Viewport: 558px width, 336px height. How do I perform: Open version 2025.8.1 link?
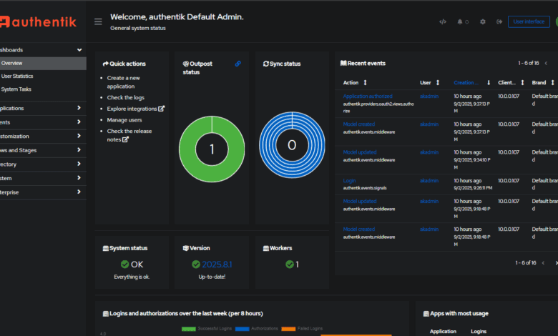point(217,265)
